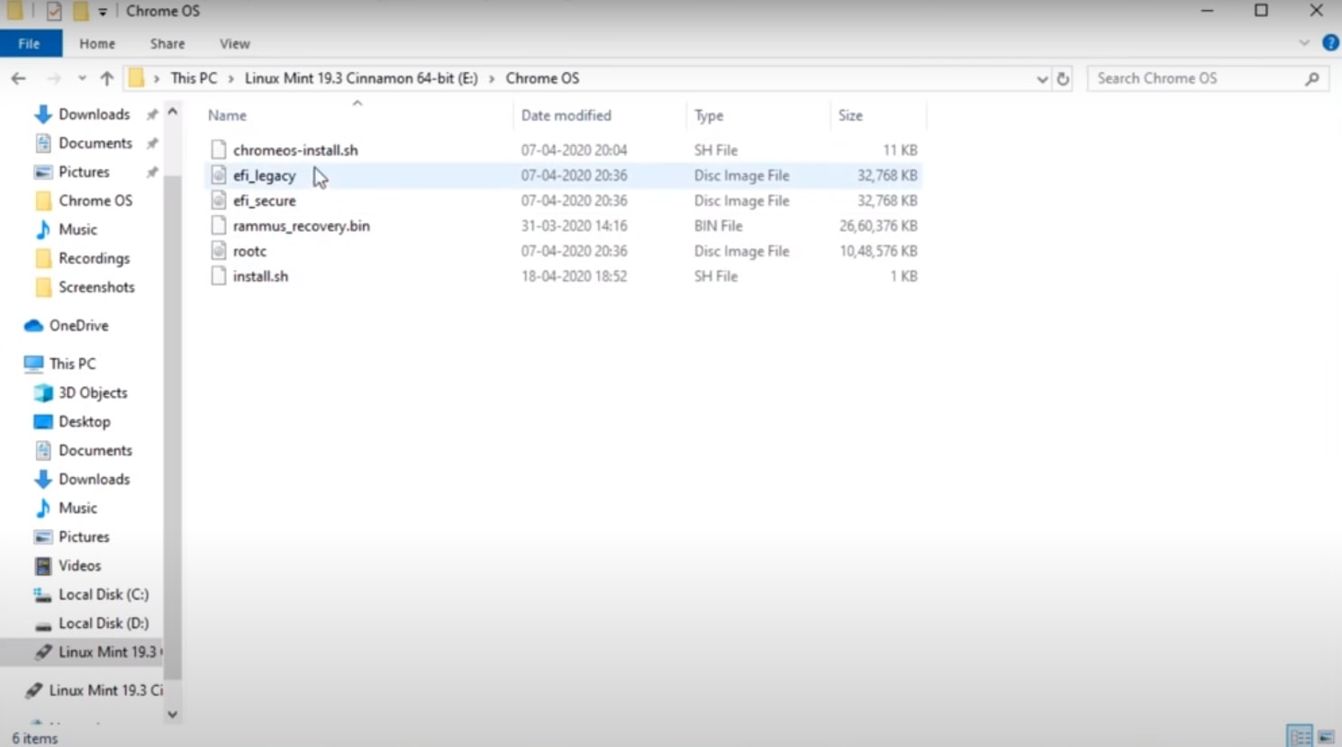Click the rootc disc image icon
Screen dimensions: 1342x747
(x=218, y=251)
